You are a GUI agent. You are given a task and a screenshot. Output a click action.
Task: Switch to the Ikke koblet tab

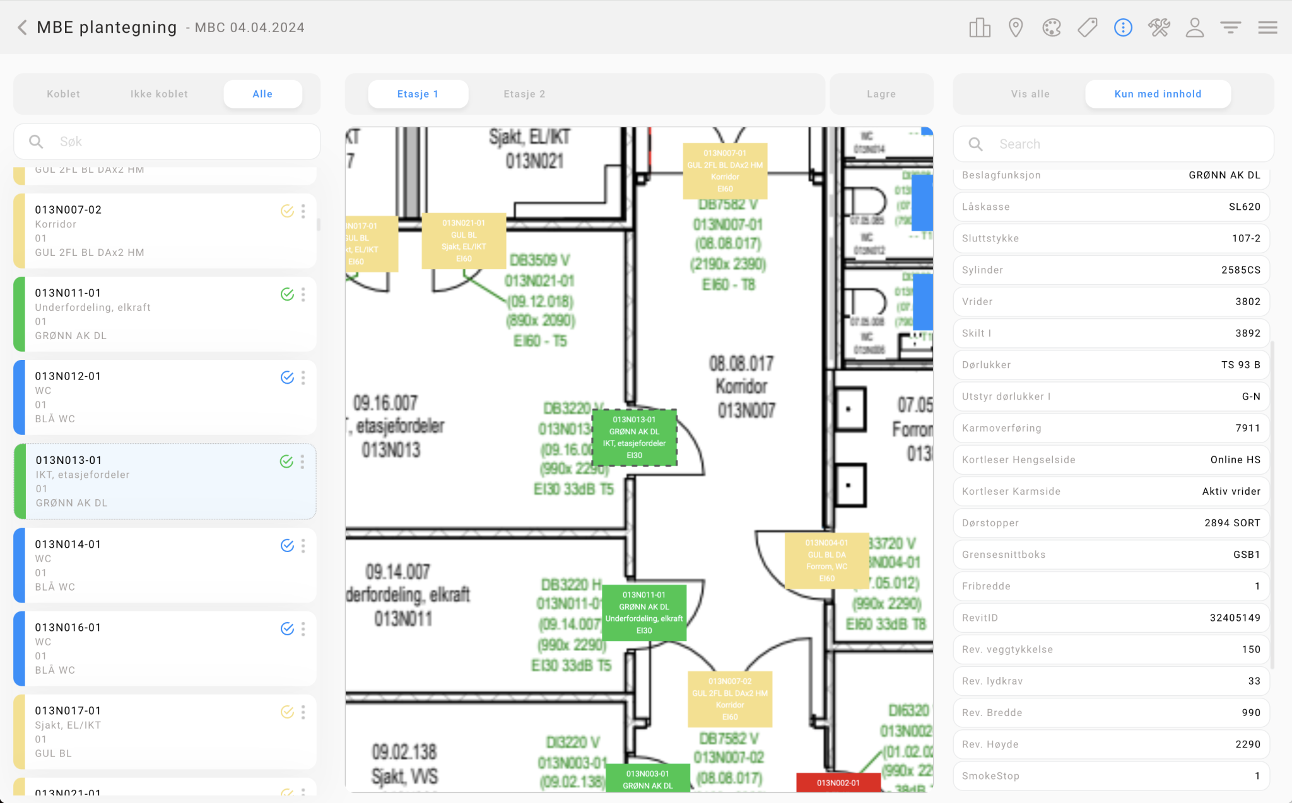[159, 94]
